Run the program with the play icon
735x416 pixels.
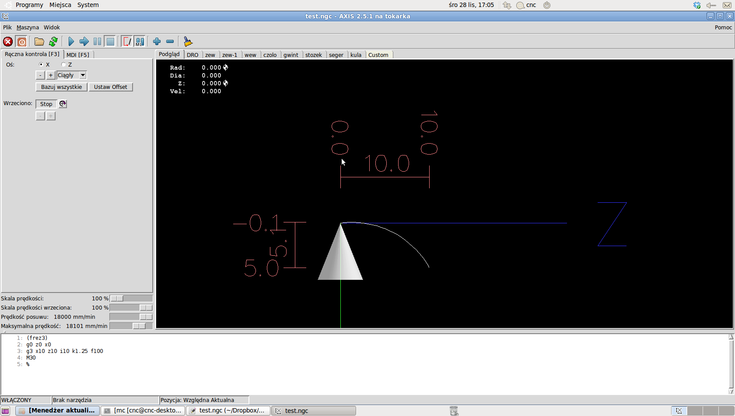click(x=71, y=42)
